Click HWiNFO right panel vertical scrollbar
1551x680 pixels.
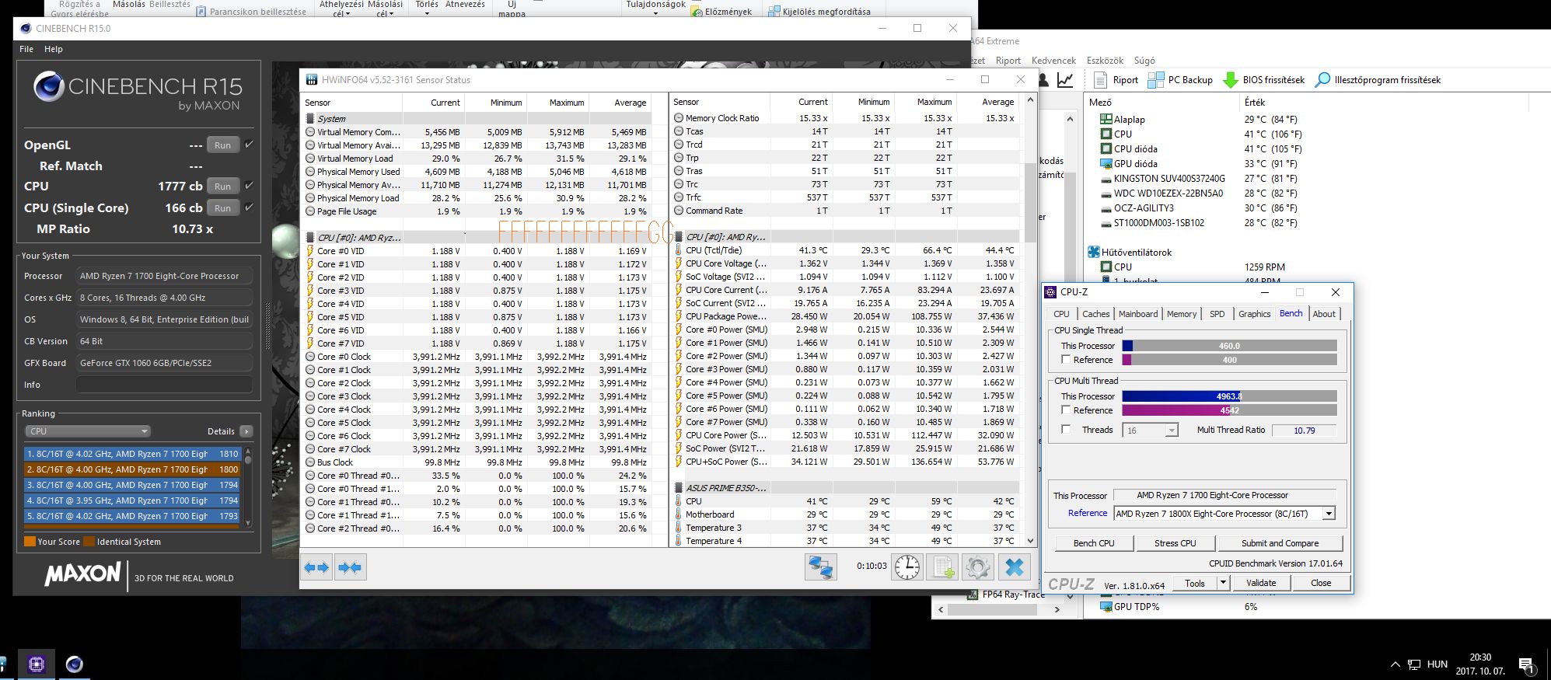coord(1030,320)
